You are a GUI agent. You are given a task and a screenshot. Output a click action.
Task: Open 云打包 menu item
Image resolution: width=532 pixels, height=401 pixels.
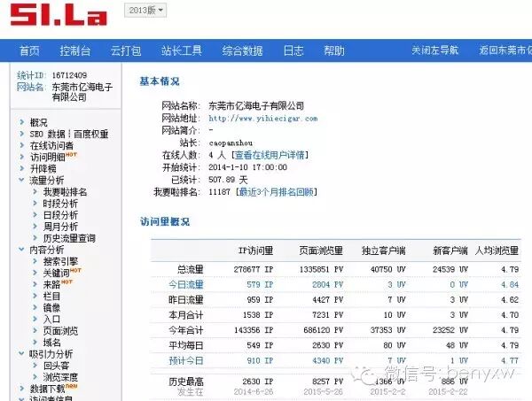click(x=126, y=50)
